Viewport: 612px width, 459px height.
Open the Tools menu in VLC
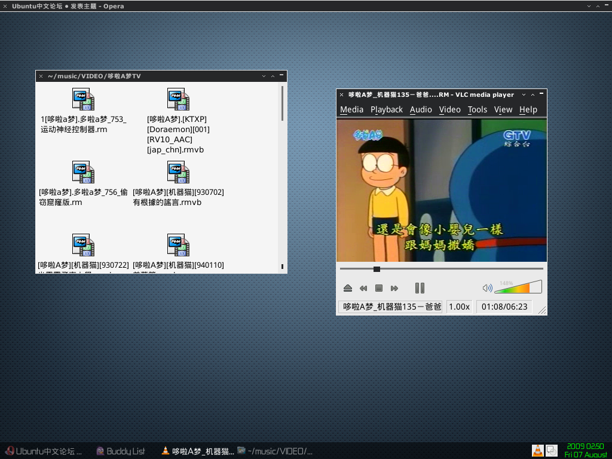point(478,110)
